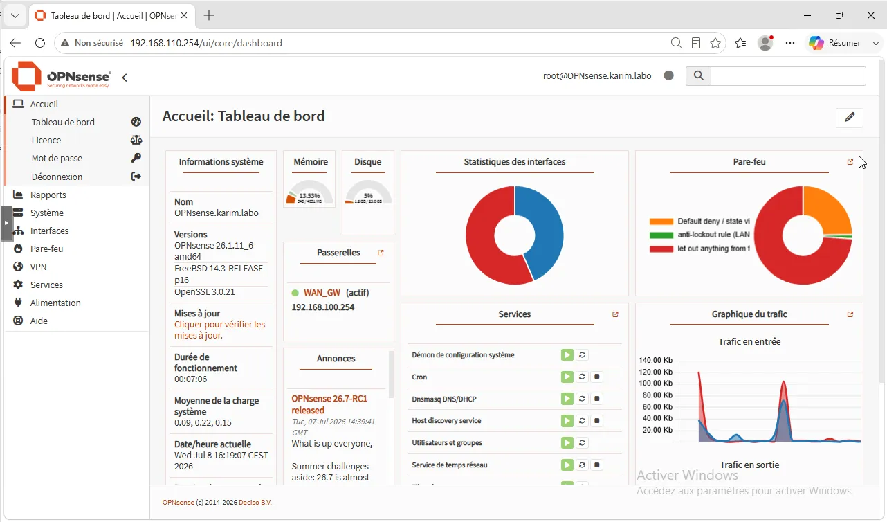The height and width of the screenshot is (522, 887).
Task: Stop the Dnsmasq DNS/DHCP service
Action: [x=598, y=399]
